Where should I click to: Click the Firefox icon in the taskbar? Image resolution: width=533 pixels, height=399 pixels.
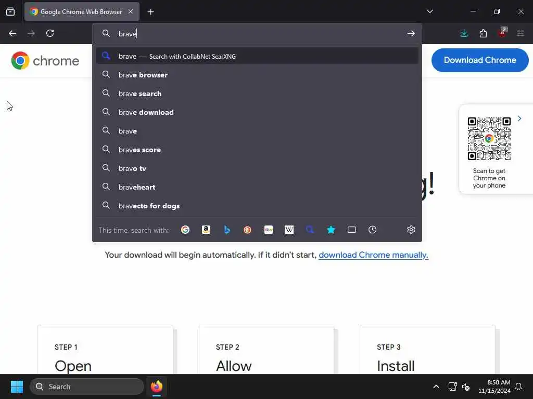tap(156, 387)
